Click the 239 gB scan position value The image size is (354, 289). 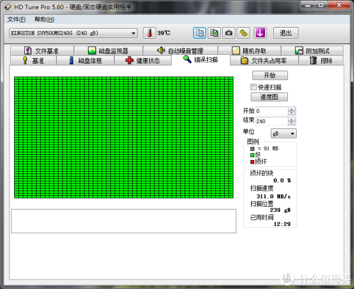[280, 210]
